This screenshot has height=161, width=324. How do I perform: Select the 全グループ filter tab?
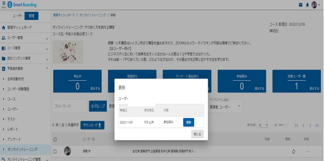click(98, 106)
